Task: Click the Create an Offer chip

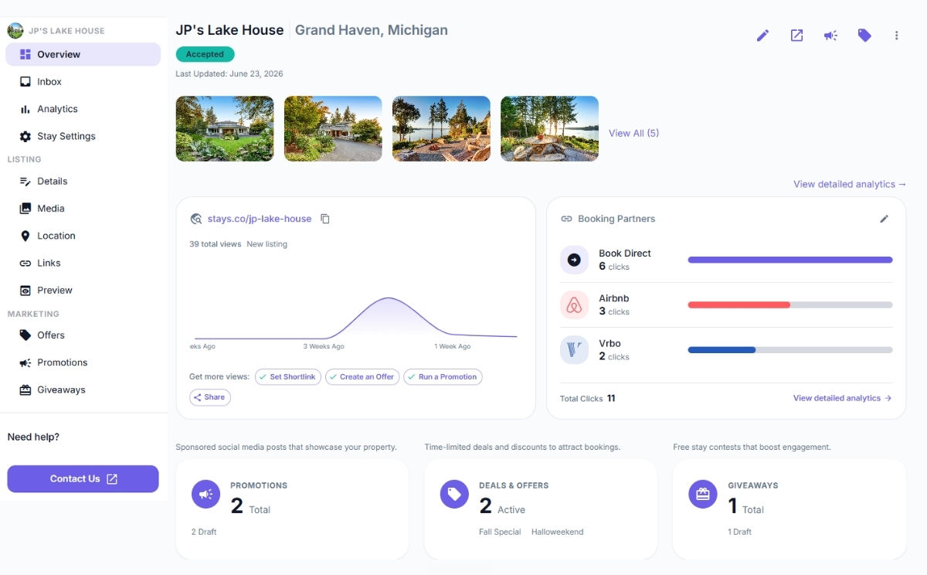Action: pos(362,377)
